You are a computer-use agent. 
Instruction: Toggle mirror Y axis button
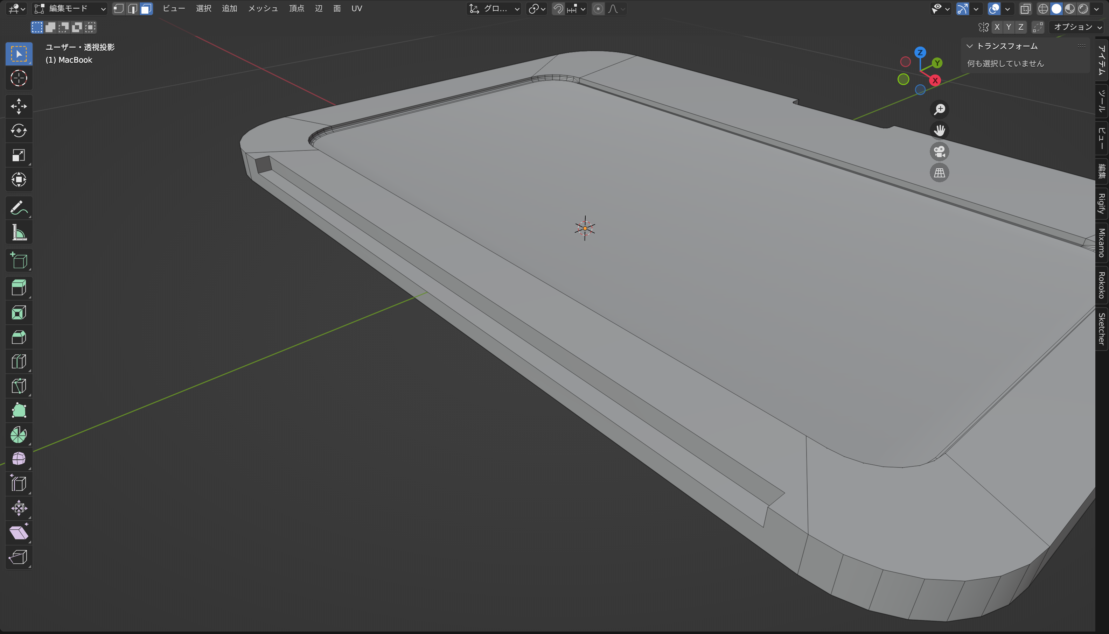pyautogui.click(x=1009, y=27)
